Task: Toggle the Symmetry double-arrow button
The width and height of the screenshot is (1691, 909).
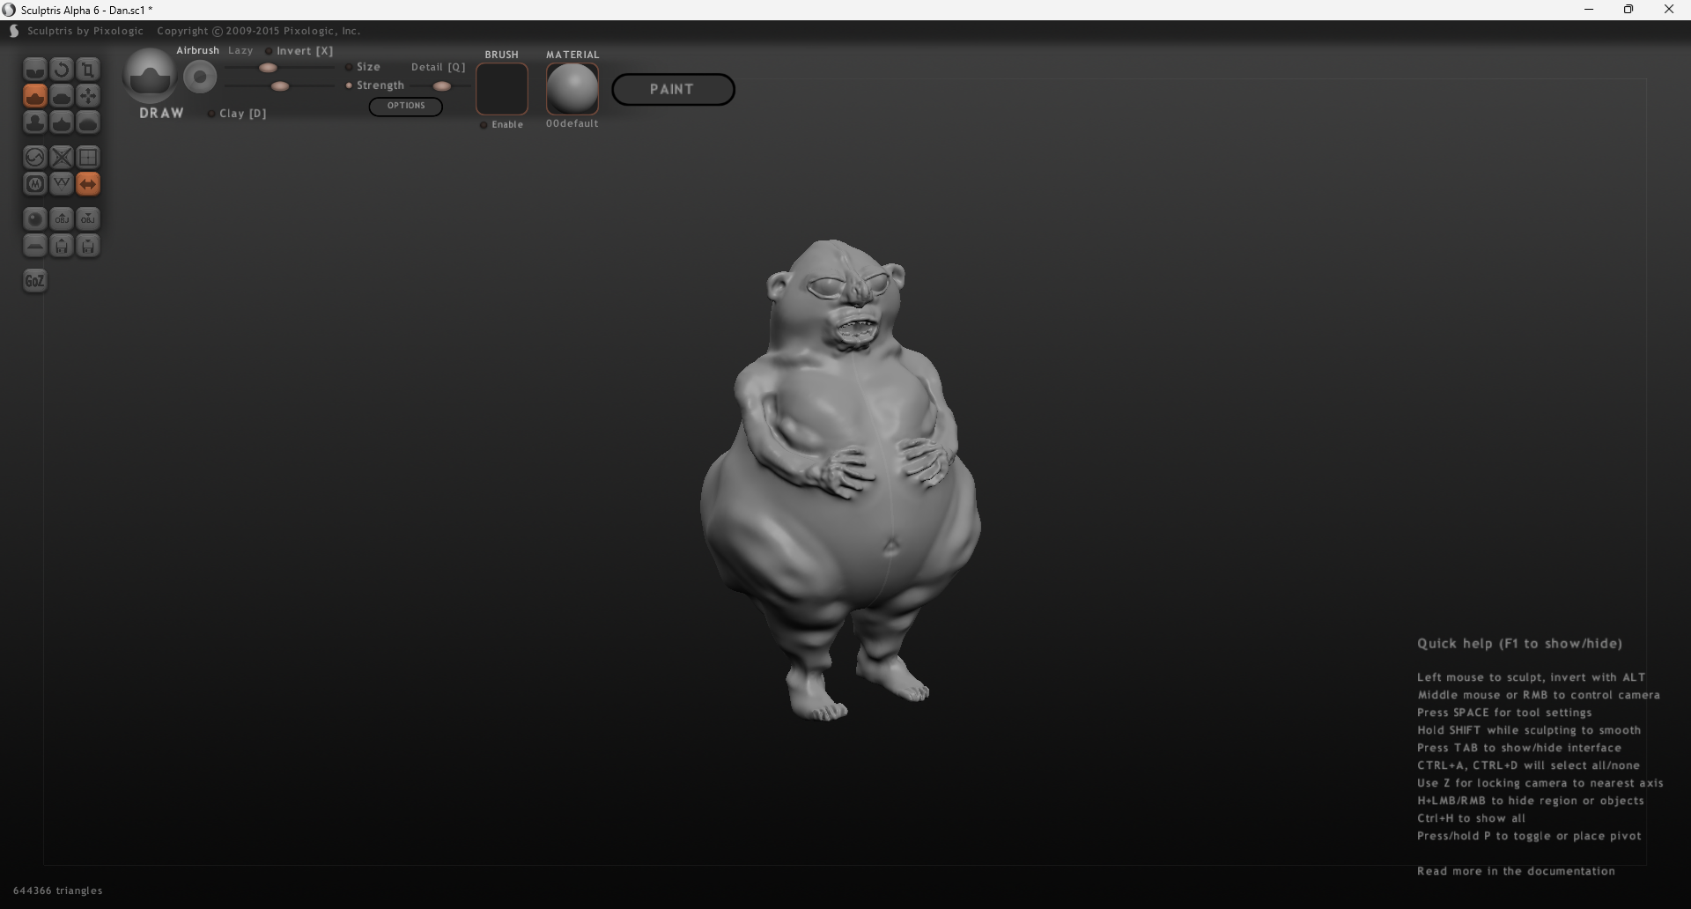Action: click(x=88, y=184)
